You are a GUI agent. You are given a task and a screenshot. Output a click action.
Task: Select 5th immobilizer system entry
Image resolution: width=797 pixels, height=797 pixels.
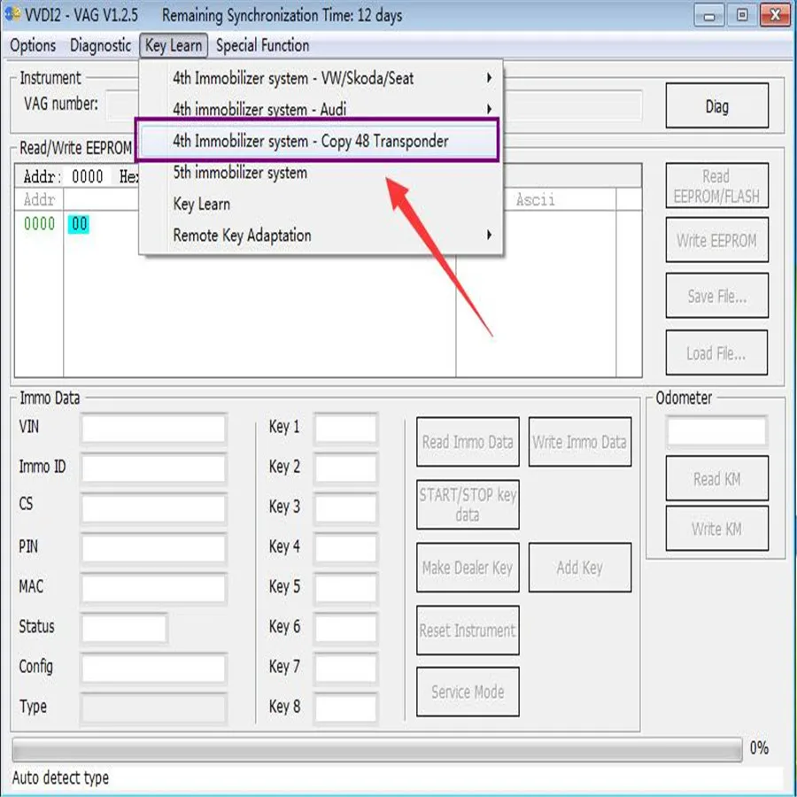click(x=321, y=173)
